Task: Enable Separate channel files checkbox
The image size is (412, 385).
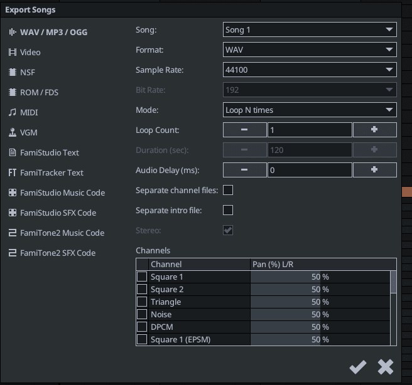Action: click(228, 190)
